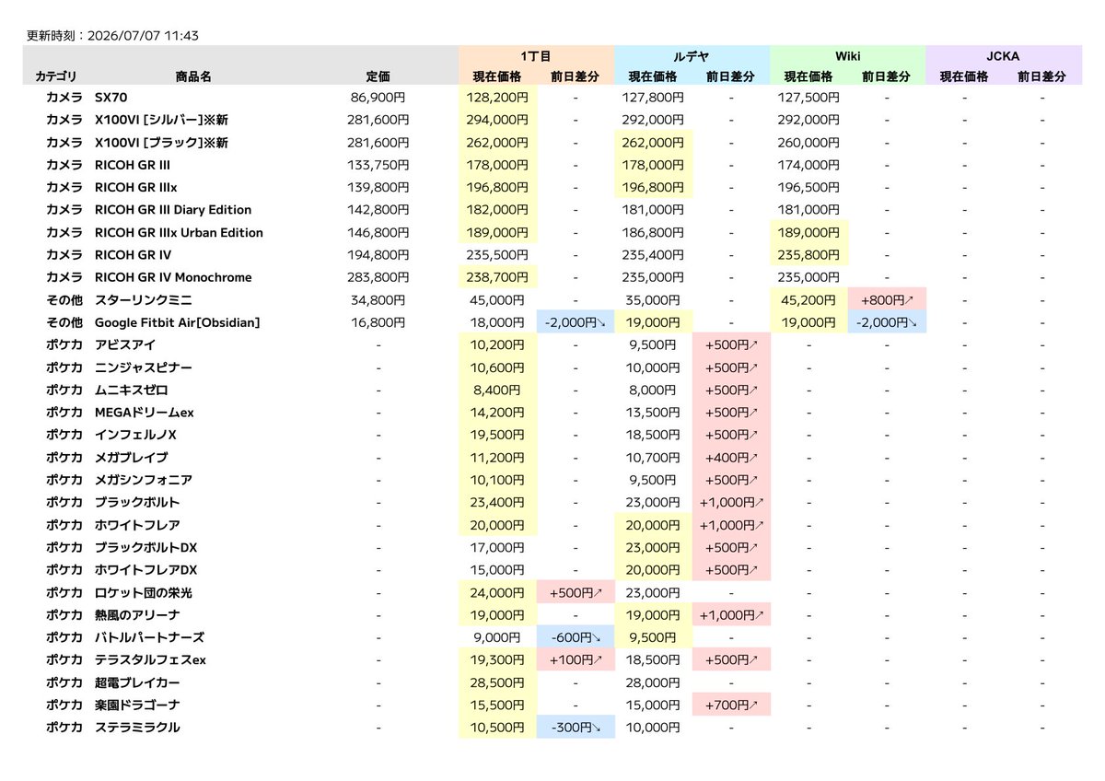Click the 45,200円 Wiki price cell
Viewport: 1105px width, 781px height.
tap(809, 300)
